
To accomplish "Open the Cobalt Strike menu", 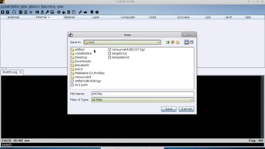I will point(10,7).
